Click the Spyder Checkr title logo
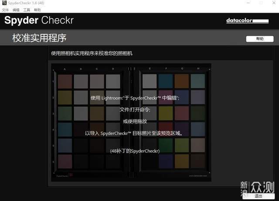 pos(39,20)
